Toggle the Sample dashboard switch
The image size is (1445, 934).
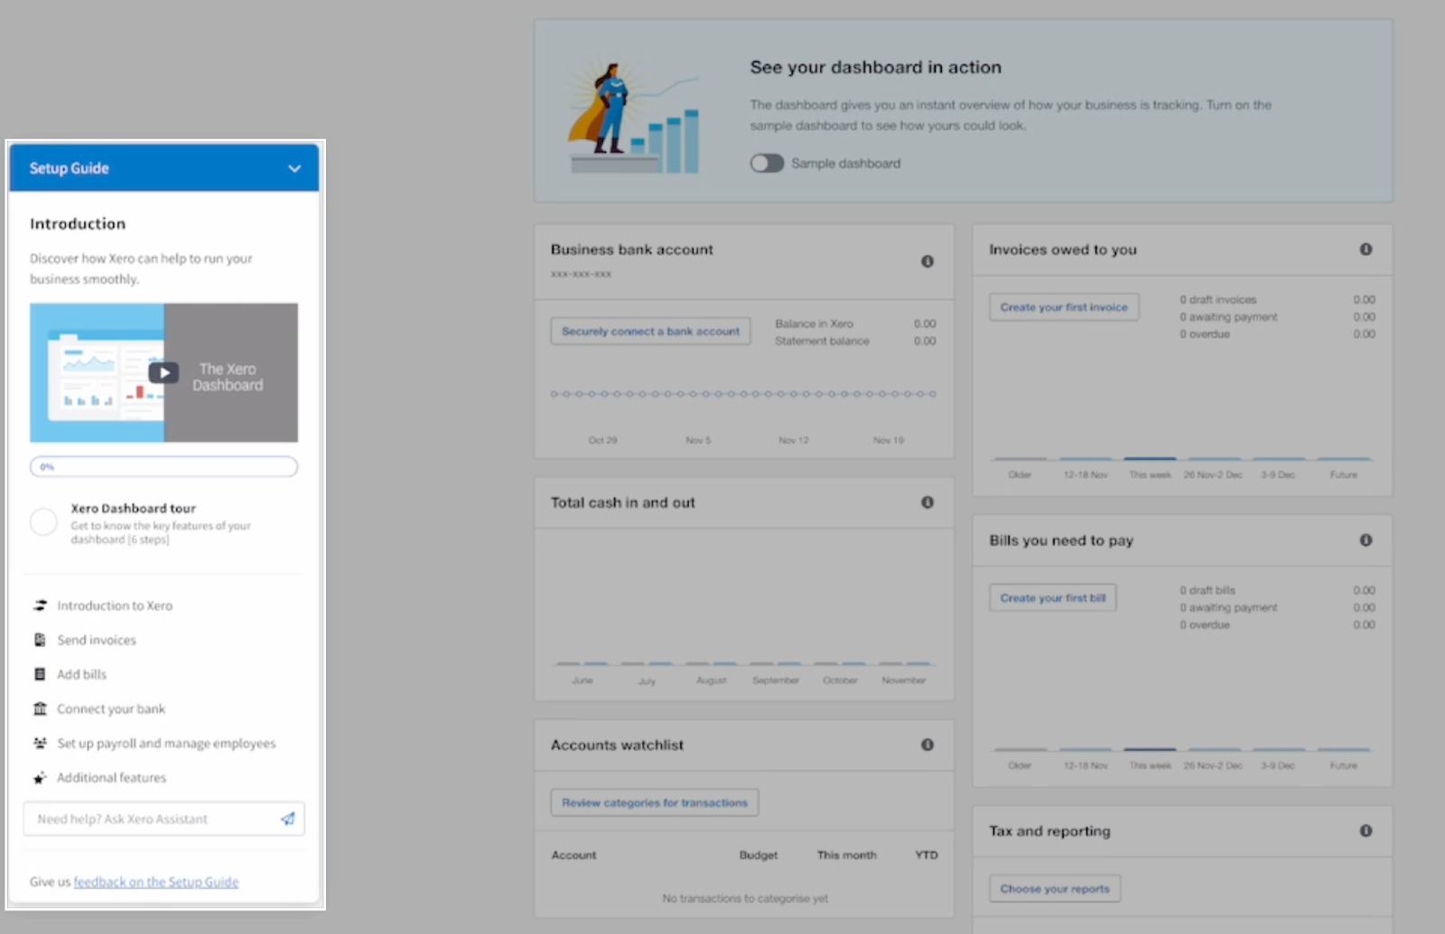[767, 163]
